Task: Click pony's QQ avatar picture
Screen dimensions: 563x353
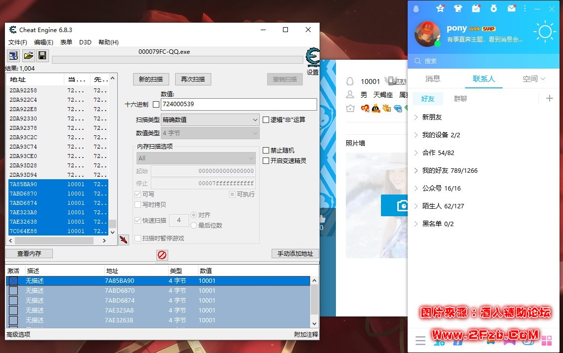Action: pos(427,34)
